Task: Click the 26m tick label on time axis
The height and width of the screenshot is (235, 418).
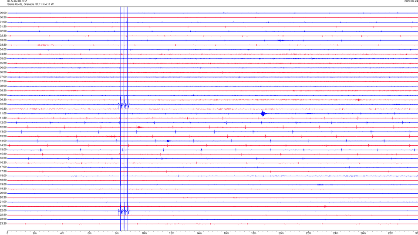Action: click(x=363, y=233)
